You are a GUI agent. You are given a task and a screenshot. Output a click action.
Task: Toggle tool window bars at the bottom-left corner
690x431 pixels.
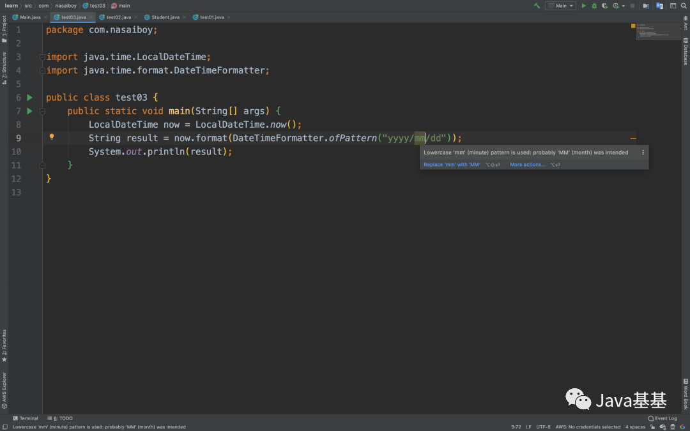click(x=4, y=427)
